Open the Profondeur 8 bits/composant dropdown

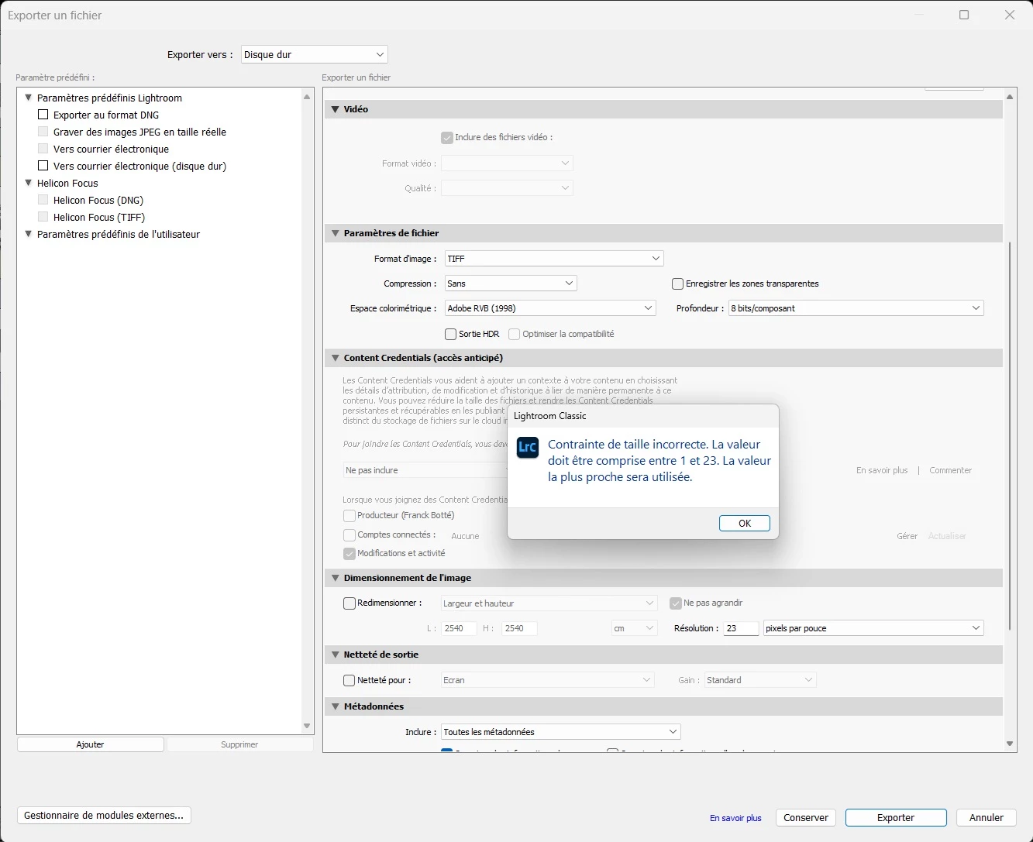[x=856, y=308]
